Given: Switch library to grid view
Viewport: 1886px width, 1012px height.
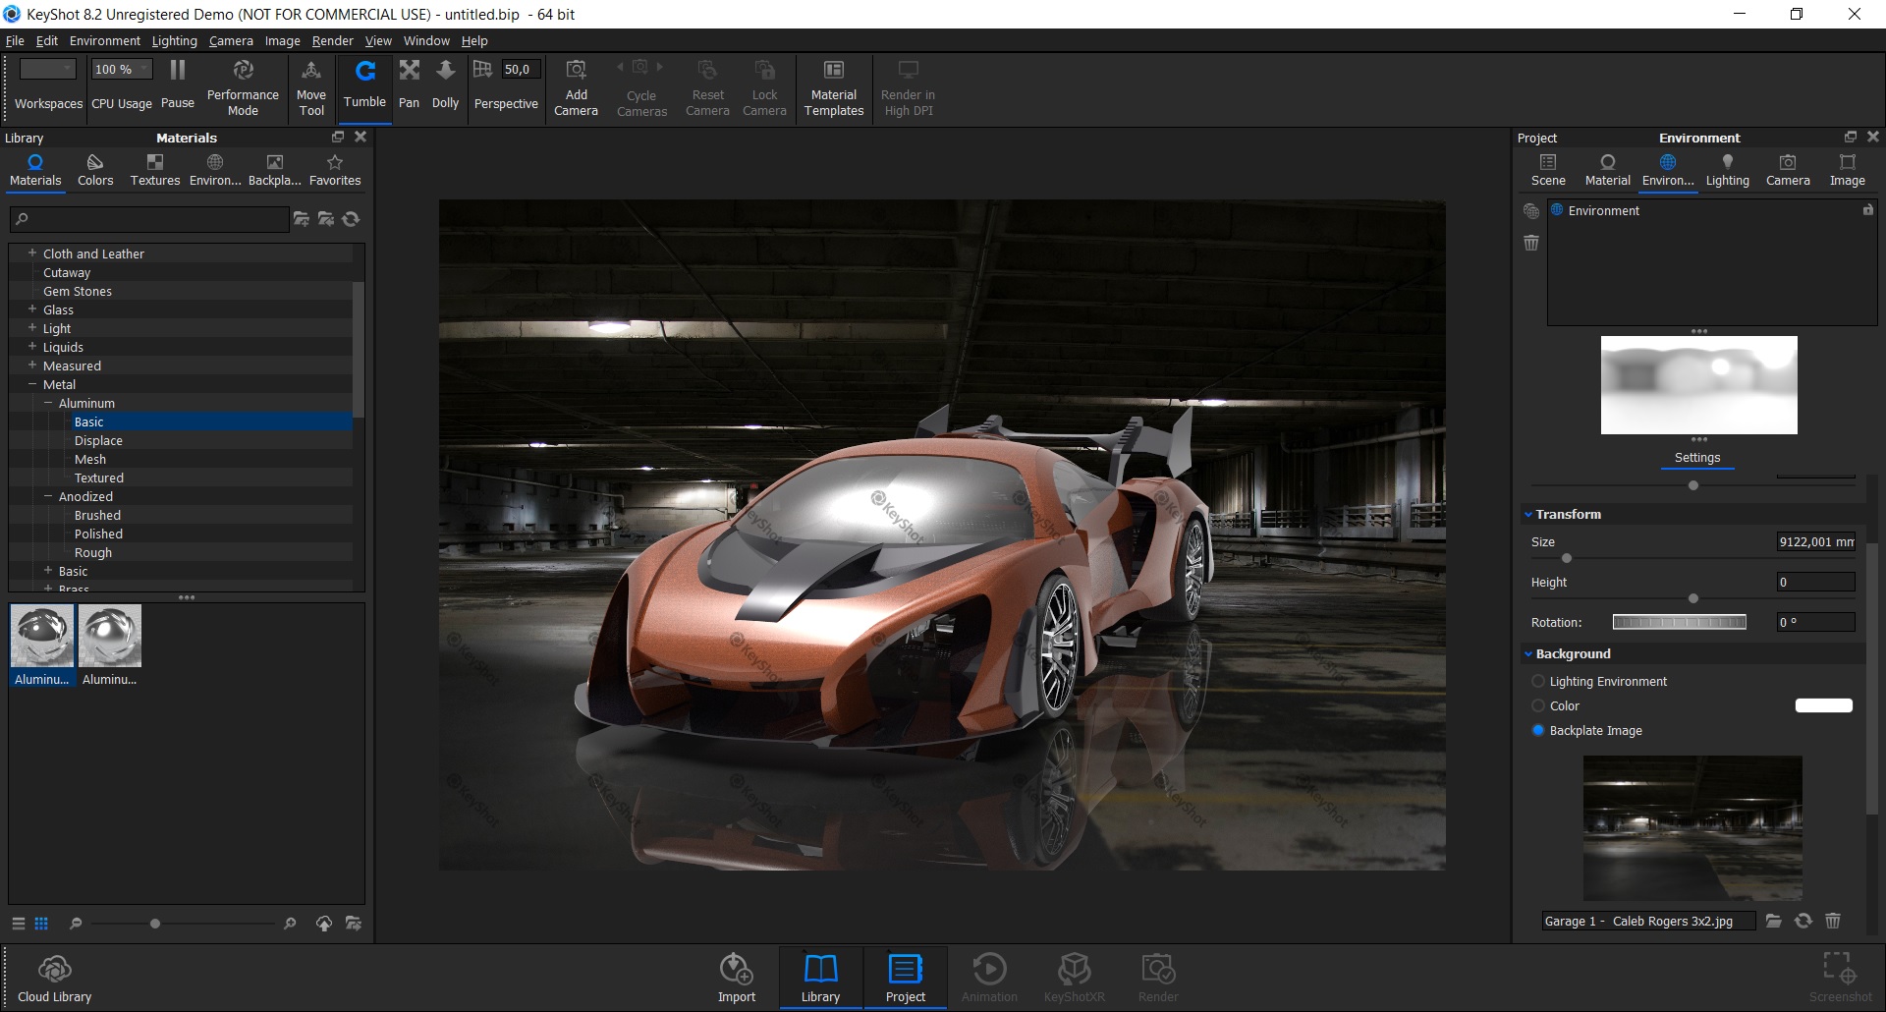Looking at the screenshot, I should pos(41,924).
